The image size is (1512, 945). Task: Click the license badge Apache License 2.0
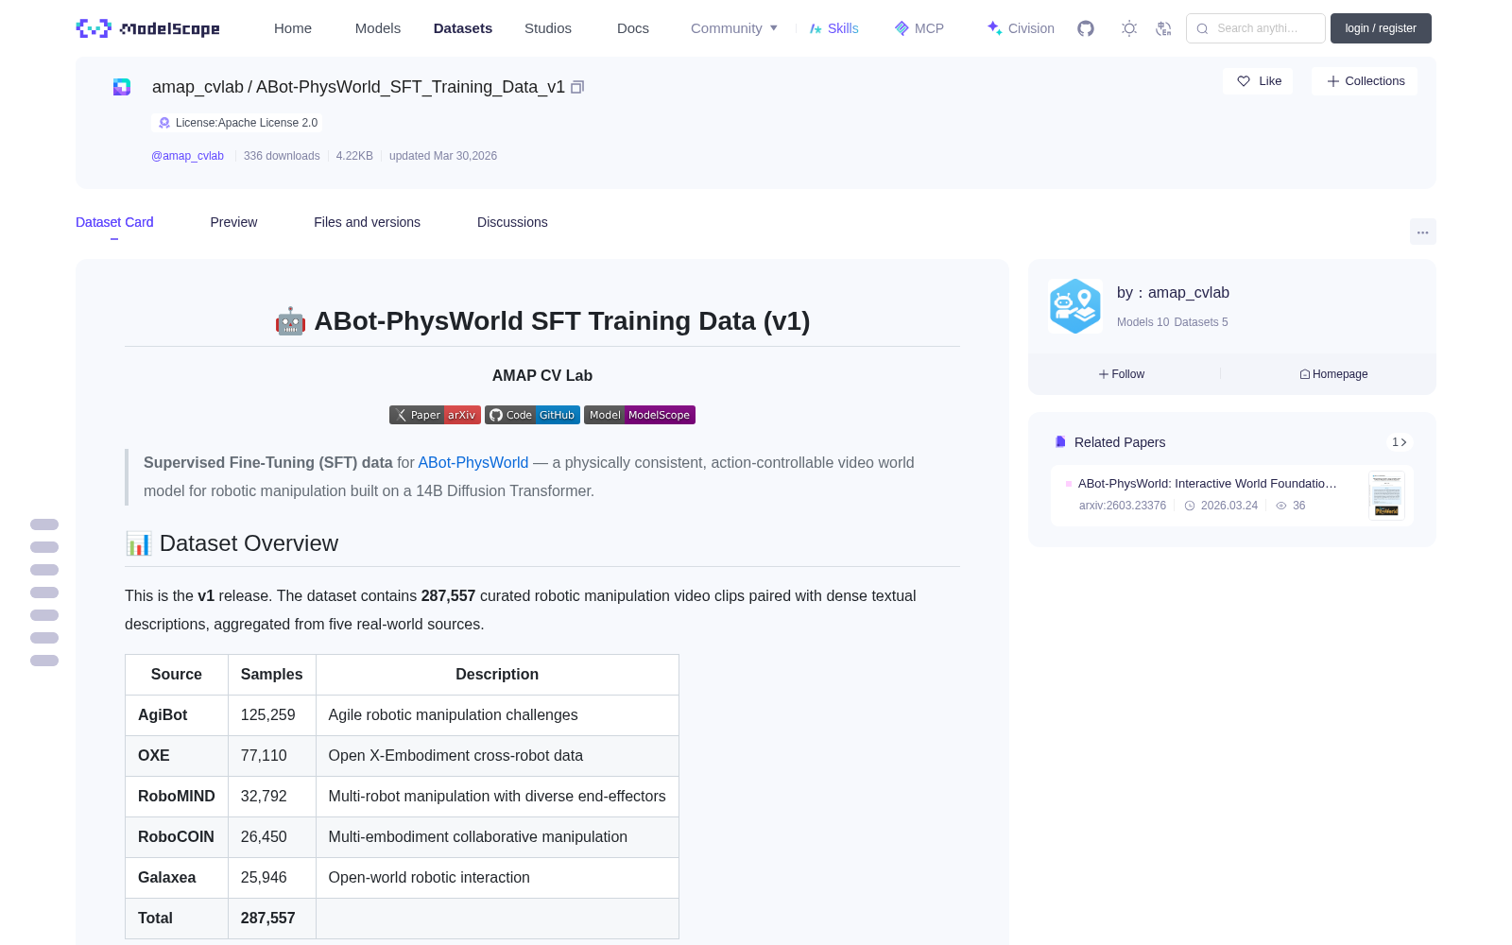[x=237, y=123]
